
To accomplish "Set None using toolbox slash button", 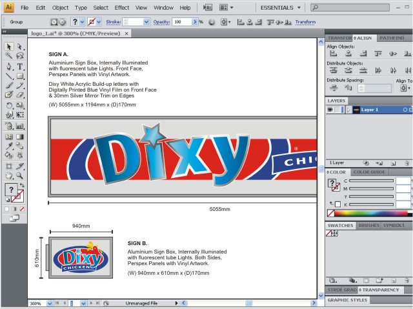I will click(22, 209).
